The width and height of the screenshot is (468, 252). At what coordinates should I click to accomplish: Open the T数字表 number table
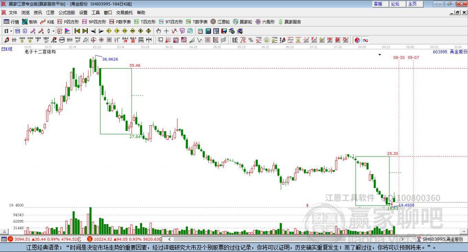(x=197, y=22)
